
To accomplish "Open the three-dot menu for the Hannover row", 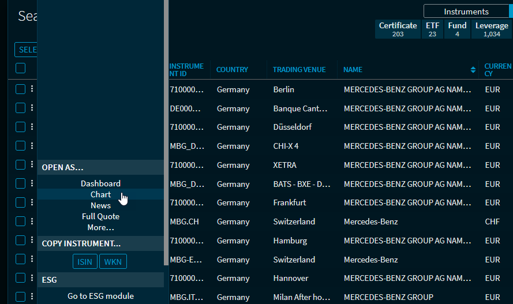I will pyautogui.click(x=32, y=278).
